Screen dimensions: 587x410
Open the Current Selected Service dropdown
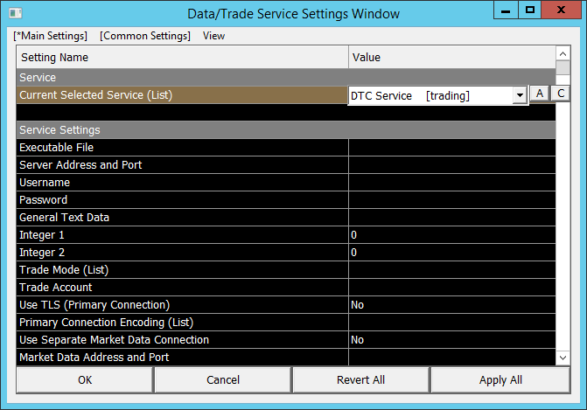(519, 95)
